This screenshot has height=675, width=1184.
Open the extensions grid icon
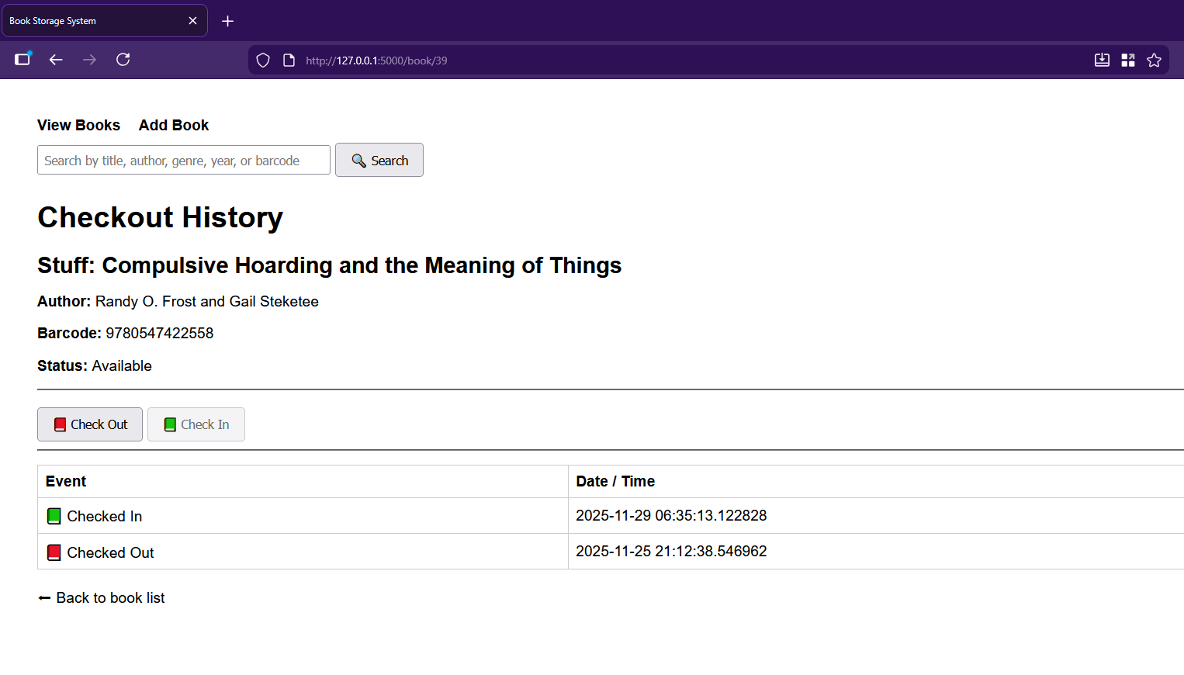point(1128,61)
